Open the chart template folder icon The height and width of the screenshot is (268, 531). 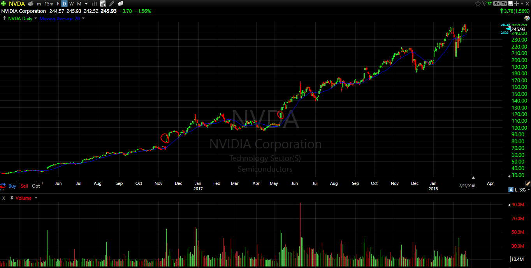120,4
